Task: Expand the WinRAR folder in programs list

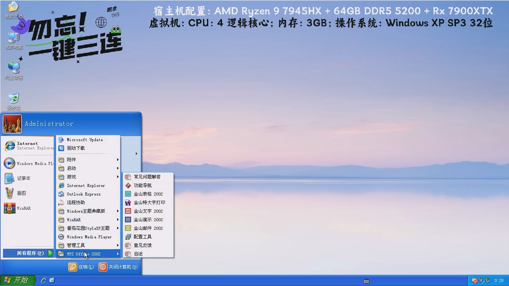Action: (x=88, y=220)
